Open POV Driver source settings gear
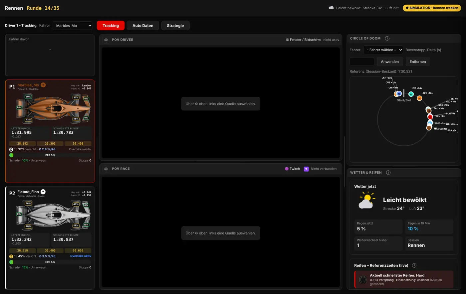This screenshot has height=294, width=466. click(x=106, y=40)
